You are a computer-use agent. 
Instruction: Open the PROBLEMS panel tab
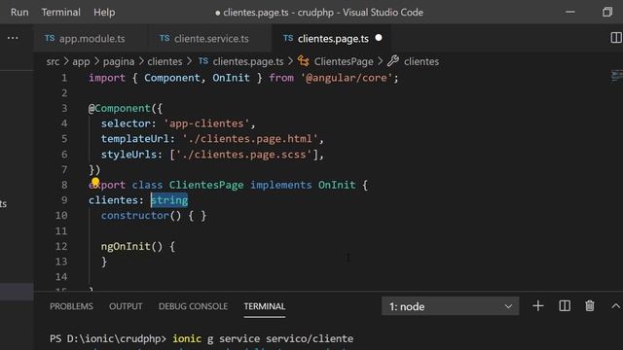coord(71,306)
